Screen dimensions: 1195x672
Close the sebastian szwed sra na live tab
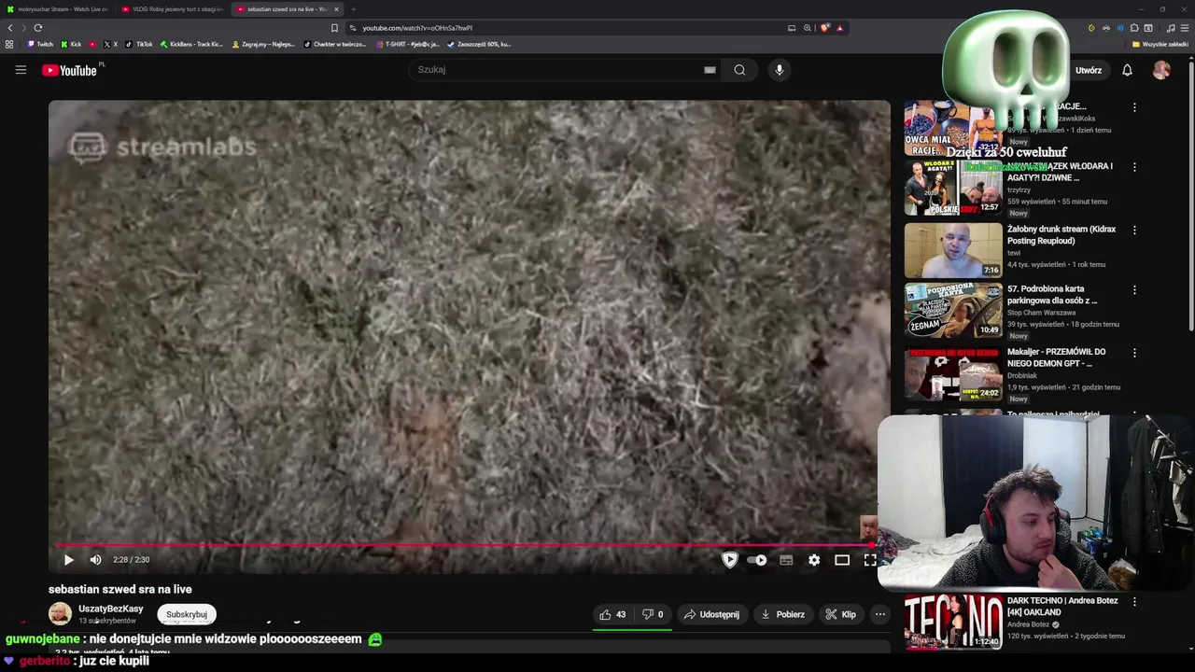(336, 9)
